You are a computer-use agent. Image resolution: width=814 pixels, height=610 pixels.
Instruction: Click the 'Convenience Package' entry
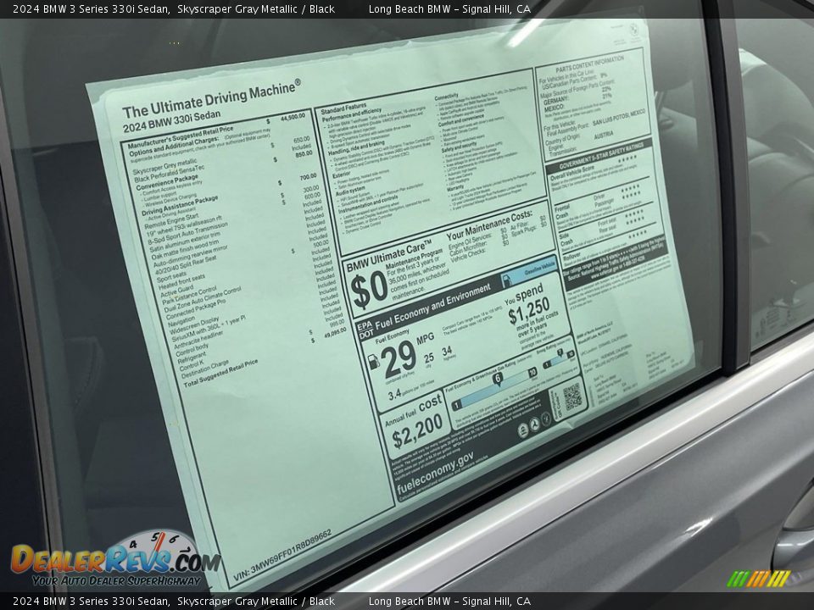point(167,183)
